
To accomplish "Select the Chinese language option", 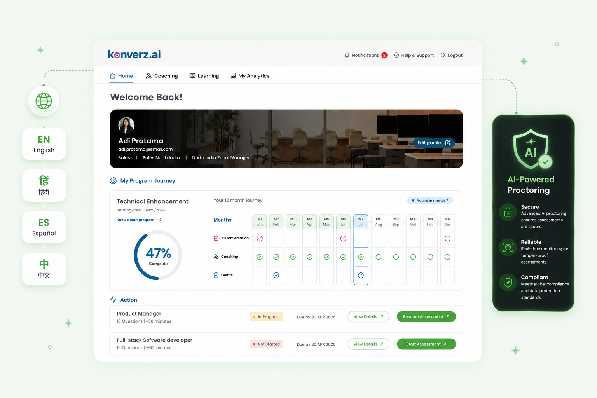I will click(x=44, y=269).
